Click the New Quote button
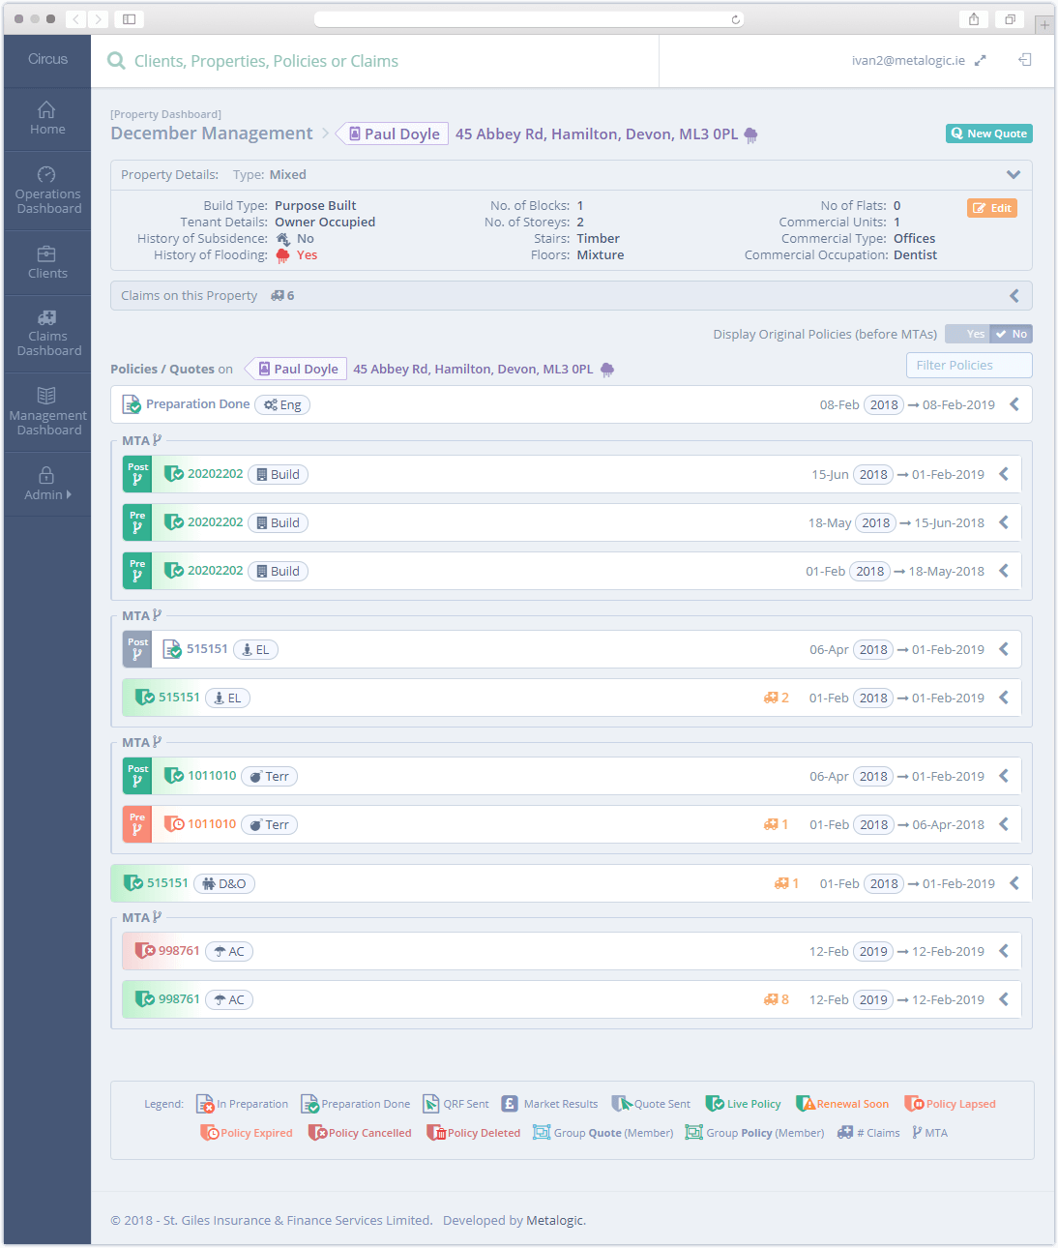Screen dimensions: 1058x1248 (x=988, y=134)
